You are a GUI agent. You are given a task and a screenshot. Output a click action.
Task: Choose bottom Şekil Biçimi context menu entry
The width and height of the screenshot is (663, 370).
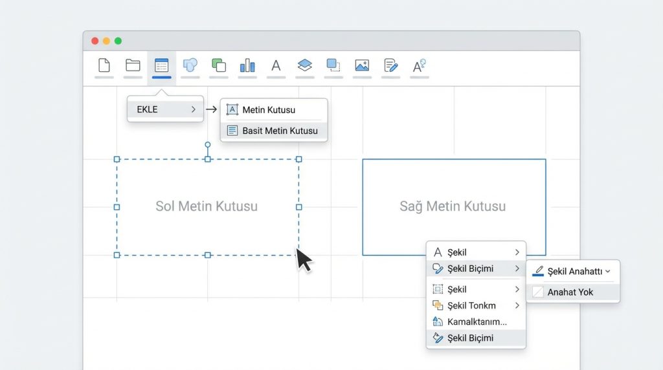476,338
